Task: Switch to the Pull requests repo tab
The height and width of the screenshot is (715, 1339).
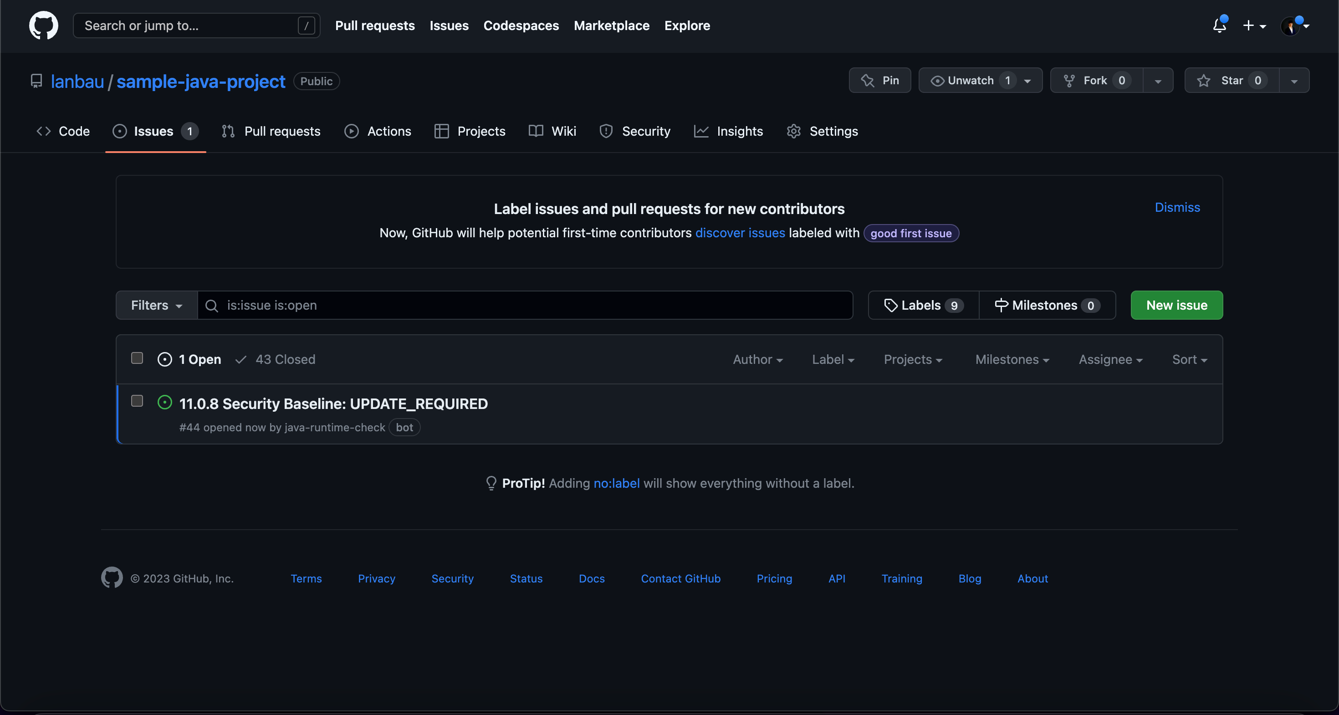Action: pyautogui.click(x=271, y=132)
